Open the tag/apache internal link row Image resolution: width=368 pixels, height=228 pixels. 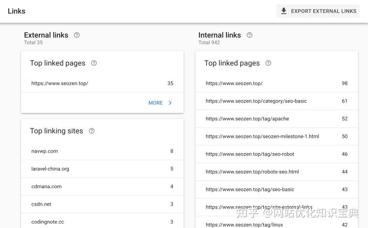pyautogui.click(x=277, y=119)
